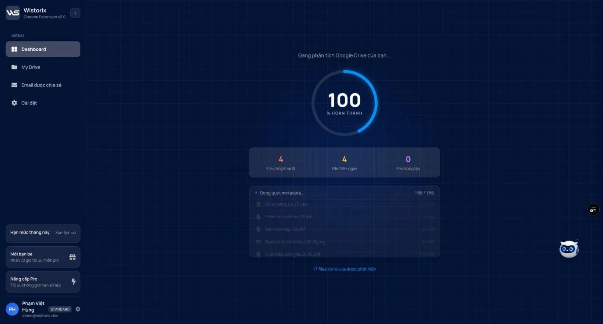Viewport: 603px width, 324px height.
Task: Select Checklist bàn giao 2026.pdf file name
Action: [x=293, y=254]
